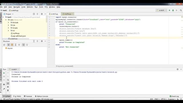Collapse all in Structure panel header
The height and width of the screenshot is (103, 183).
click(37, 41)
